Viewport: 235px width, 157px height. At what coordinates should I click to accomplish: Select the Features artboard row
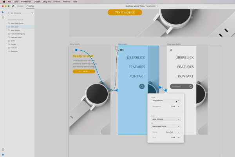(20, 48)
